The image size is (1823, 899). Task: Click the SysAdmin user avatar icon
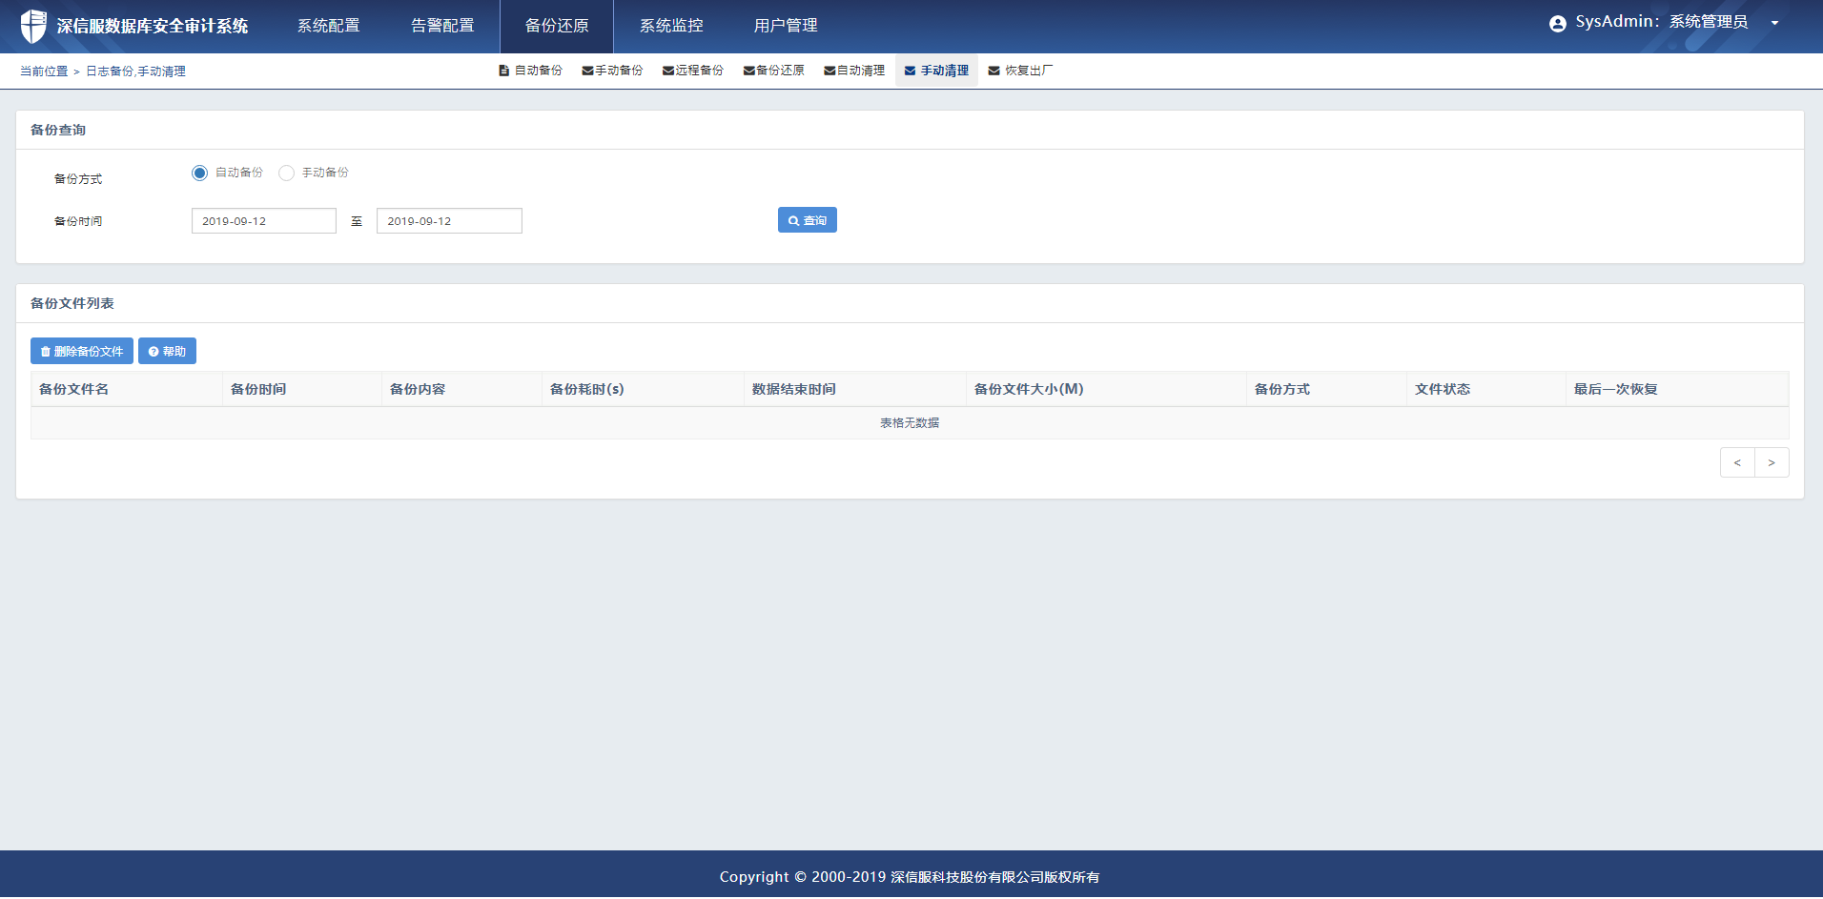click(x=1557, y=24)
